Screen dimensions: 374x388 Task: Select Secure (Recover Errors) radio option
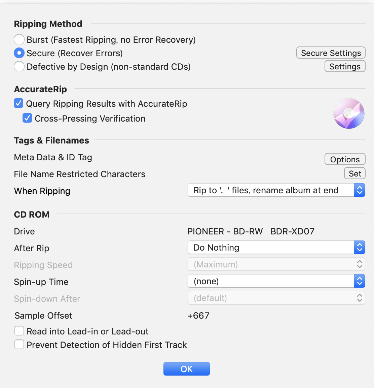pos(19,53)
